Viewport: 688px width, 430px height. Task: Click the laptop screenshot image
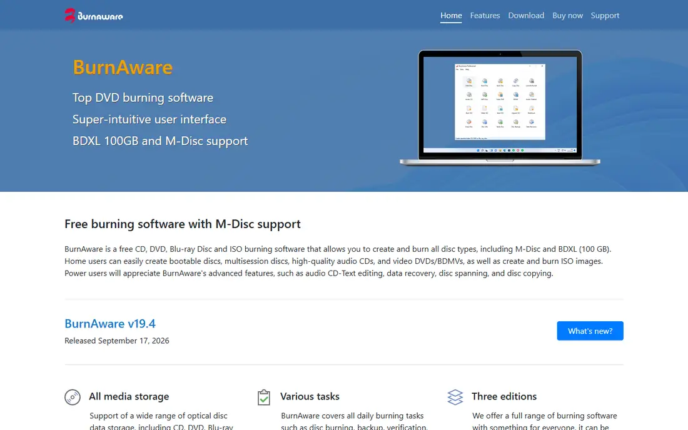tap(500, 108)
